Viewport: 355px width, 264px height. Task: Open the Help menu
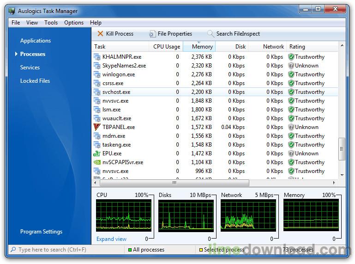[x=96, y=23]
